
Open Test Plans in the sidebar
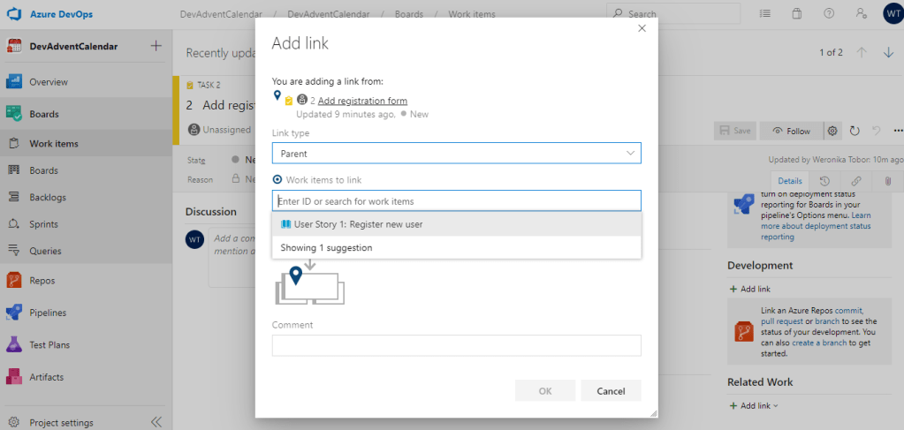(49, 345)
